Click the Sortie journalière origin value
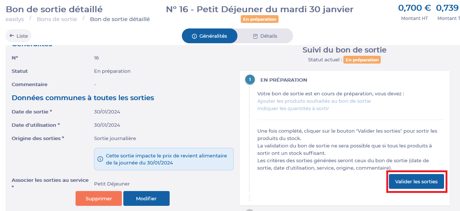Viewport: 460px width, 211px height. (x=115, y=138)
